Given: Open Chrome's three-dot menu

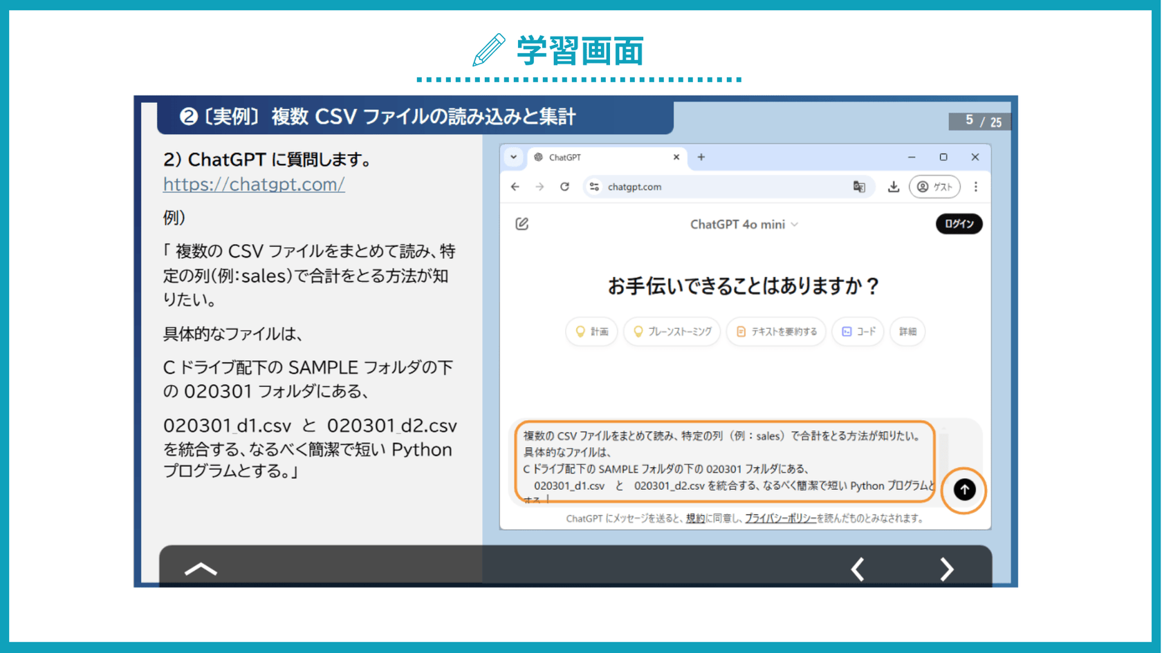Looking at the screenshot, I should pyautogui.click(x=976, y=187).
